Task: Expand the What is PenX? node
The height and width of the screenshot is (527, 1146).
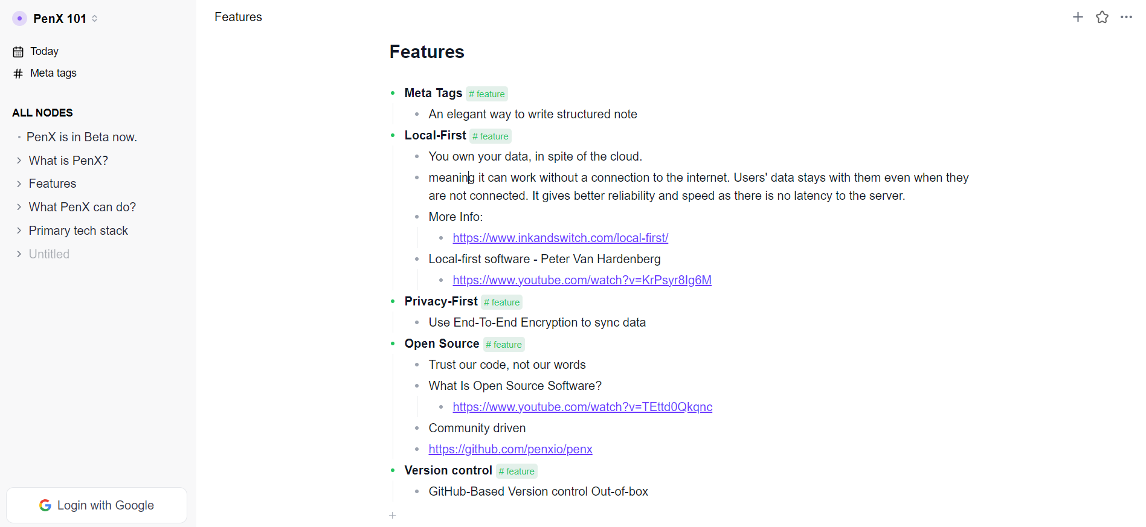Action: (19, 161)
